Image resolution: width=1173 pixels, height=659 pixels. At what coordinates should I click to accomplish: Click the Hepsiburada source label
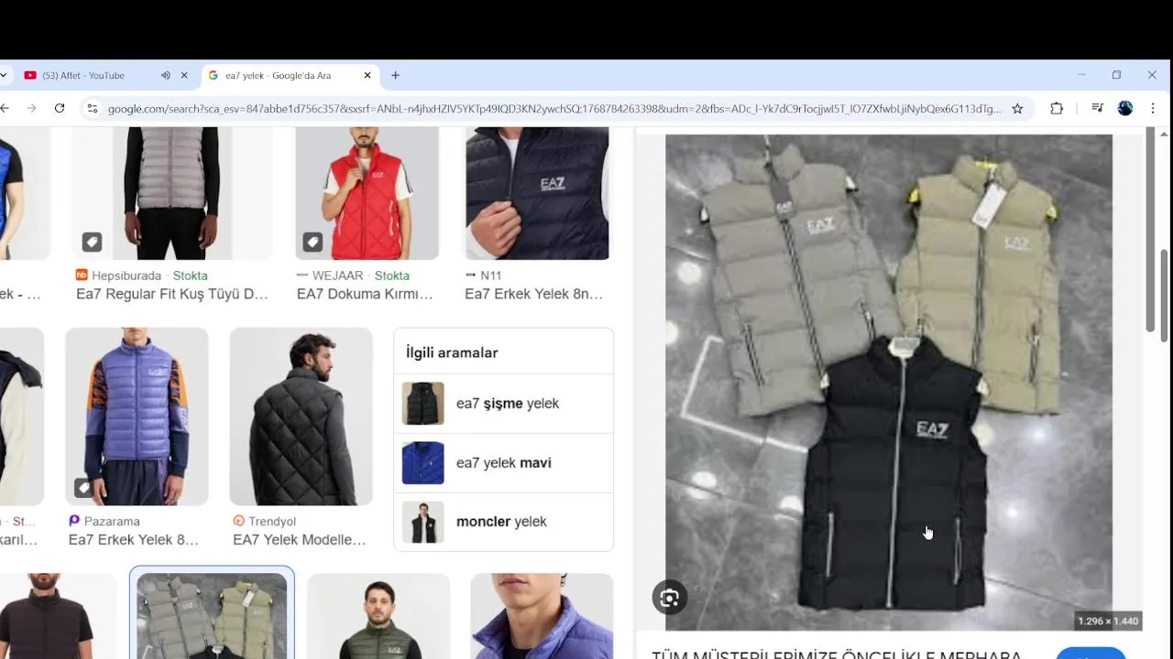[126, 275]
